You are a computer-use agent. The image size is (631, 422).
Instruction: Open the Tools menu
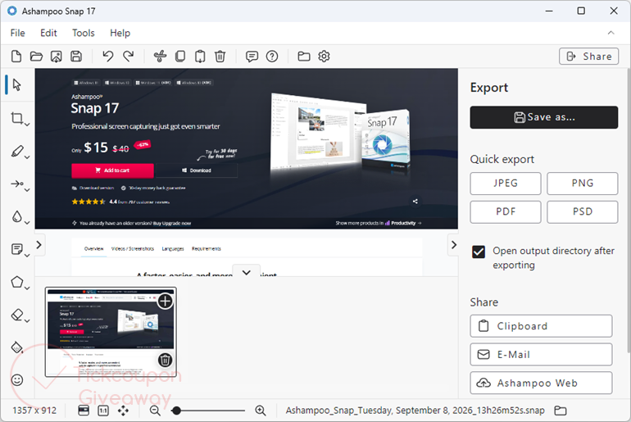tap(84, 33)
